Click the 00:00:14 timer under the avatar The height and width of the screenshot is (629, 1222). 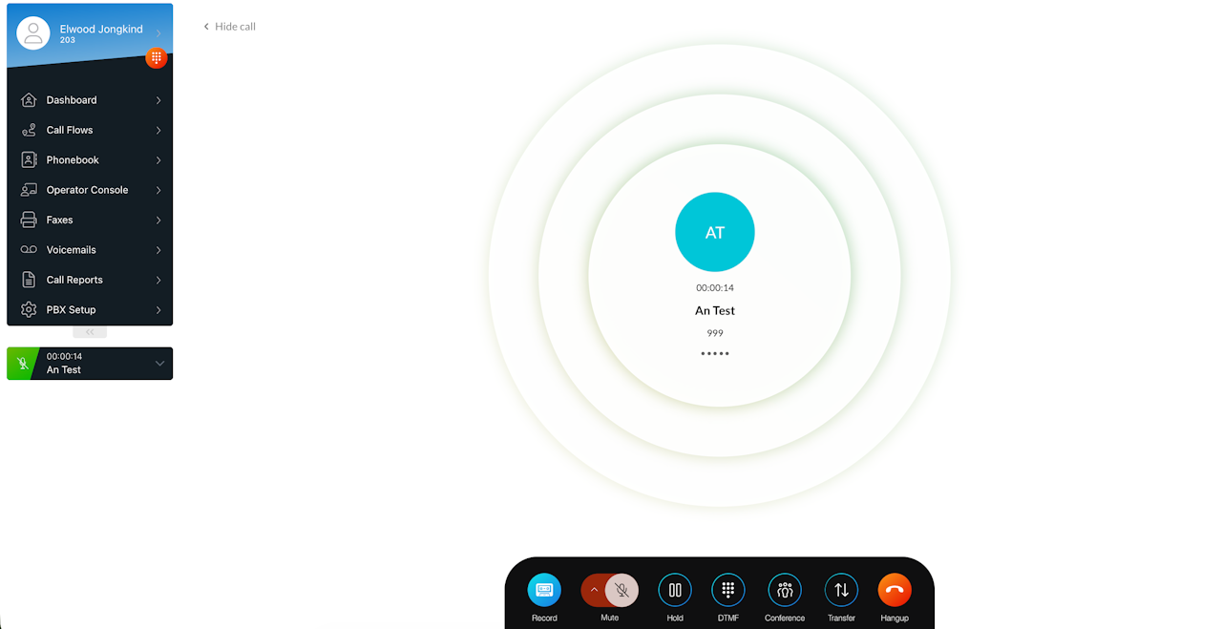coord(715,287)
